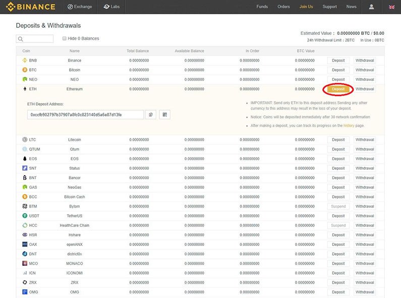Viewport: 401px width, 298px height.
Task: Click the HealthCare Chain name
Action: coord(75,225)
